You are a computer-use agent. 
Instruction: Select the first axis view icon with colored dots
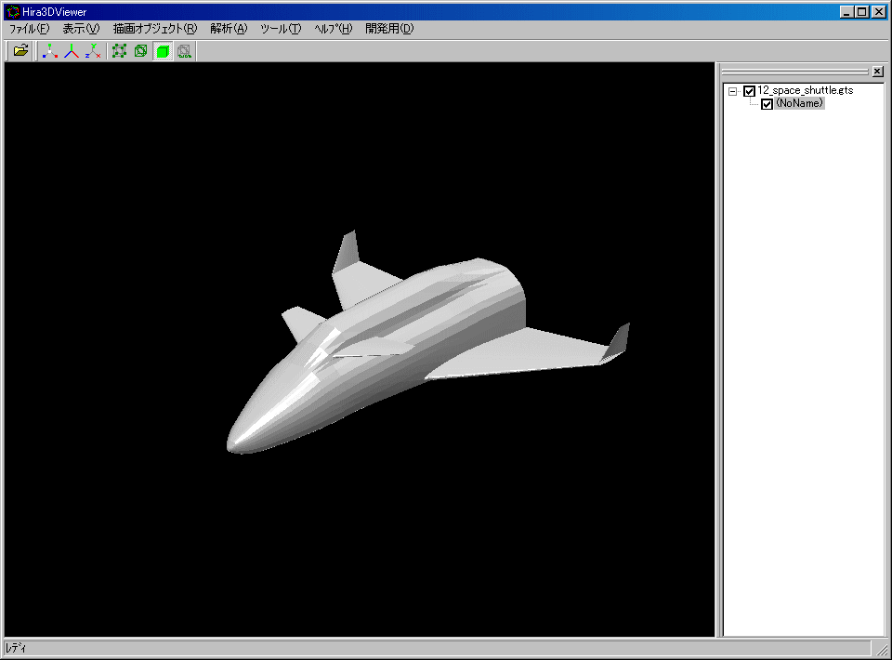50,51
